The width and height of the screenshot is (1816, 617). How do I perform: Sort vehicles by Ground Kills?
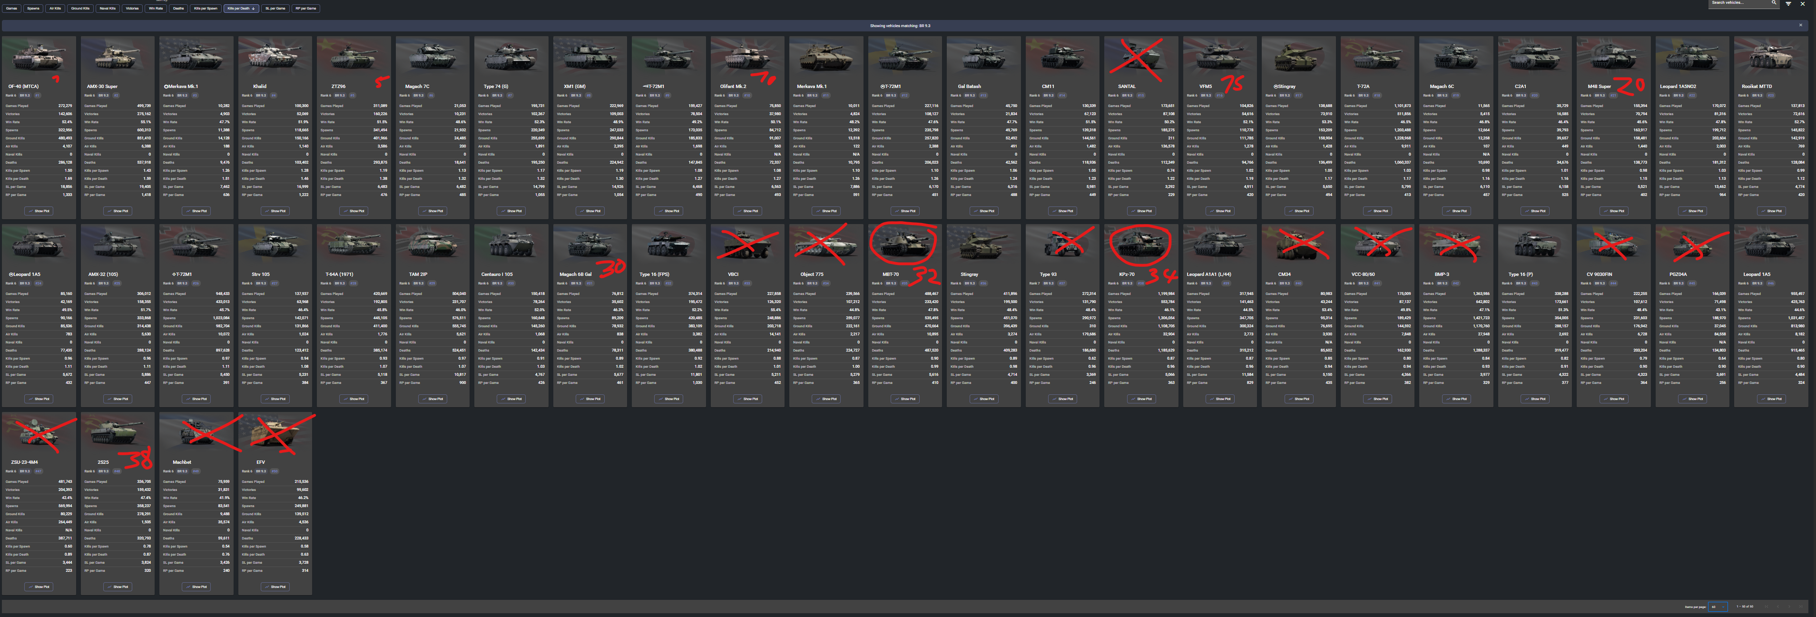coord(80,9)
